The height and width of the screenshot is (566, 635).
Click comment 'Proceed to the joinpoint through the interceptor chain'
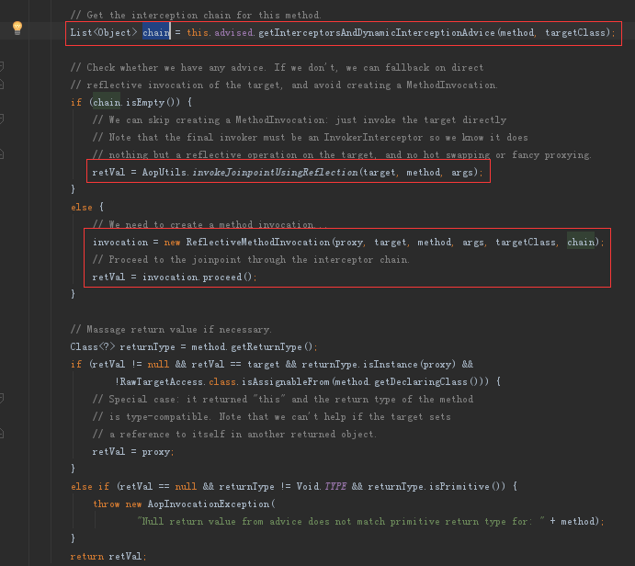pyautogui.click(x=251, y=259)
